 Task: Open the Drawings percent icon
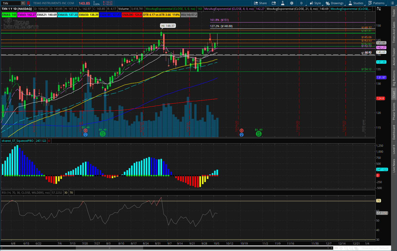328,3
